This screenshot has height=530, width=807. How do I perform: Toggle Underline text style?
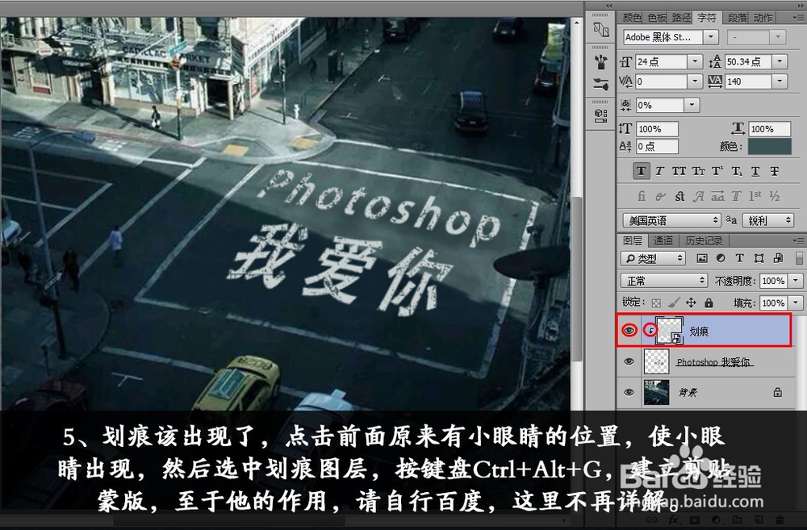[x=755, y=171]
